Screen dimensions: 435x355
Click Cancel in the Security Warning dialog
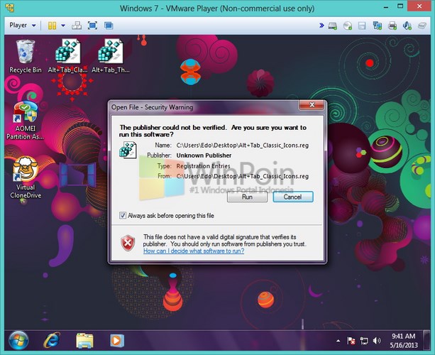[293, 197]
